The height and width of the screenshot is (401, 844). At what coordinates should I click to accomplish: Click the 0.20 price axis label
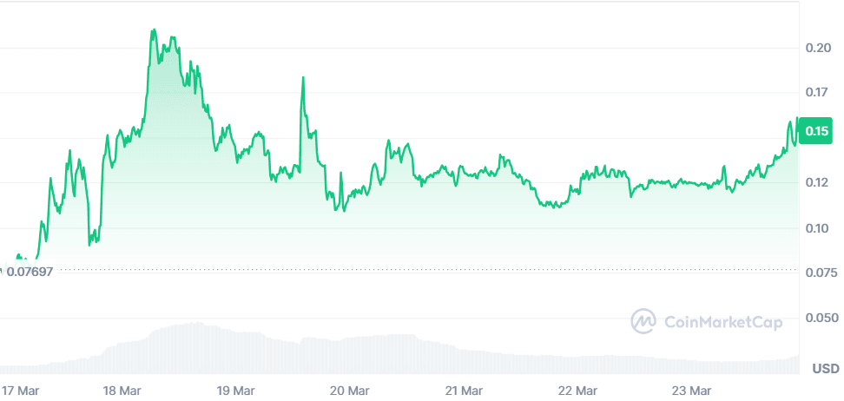point(818,48)
